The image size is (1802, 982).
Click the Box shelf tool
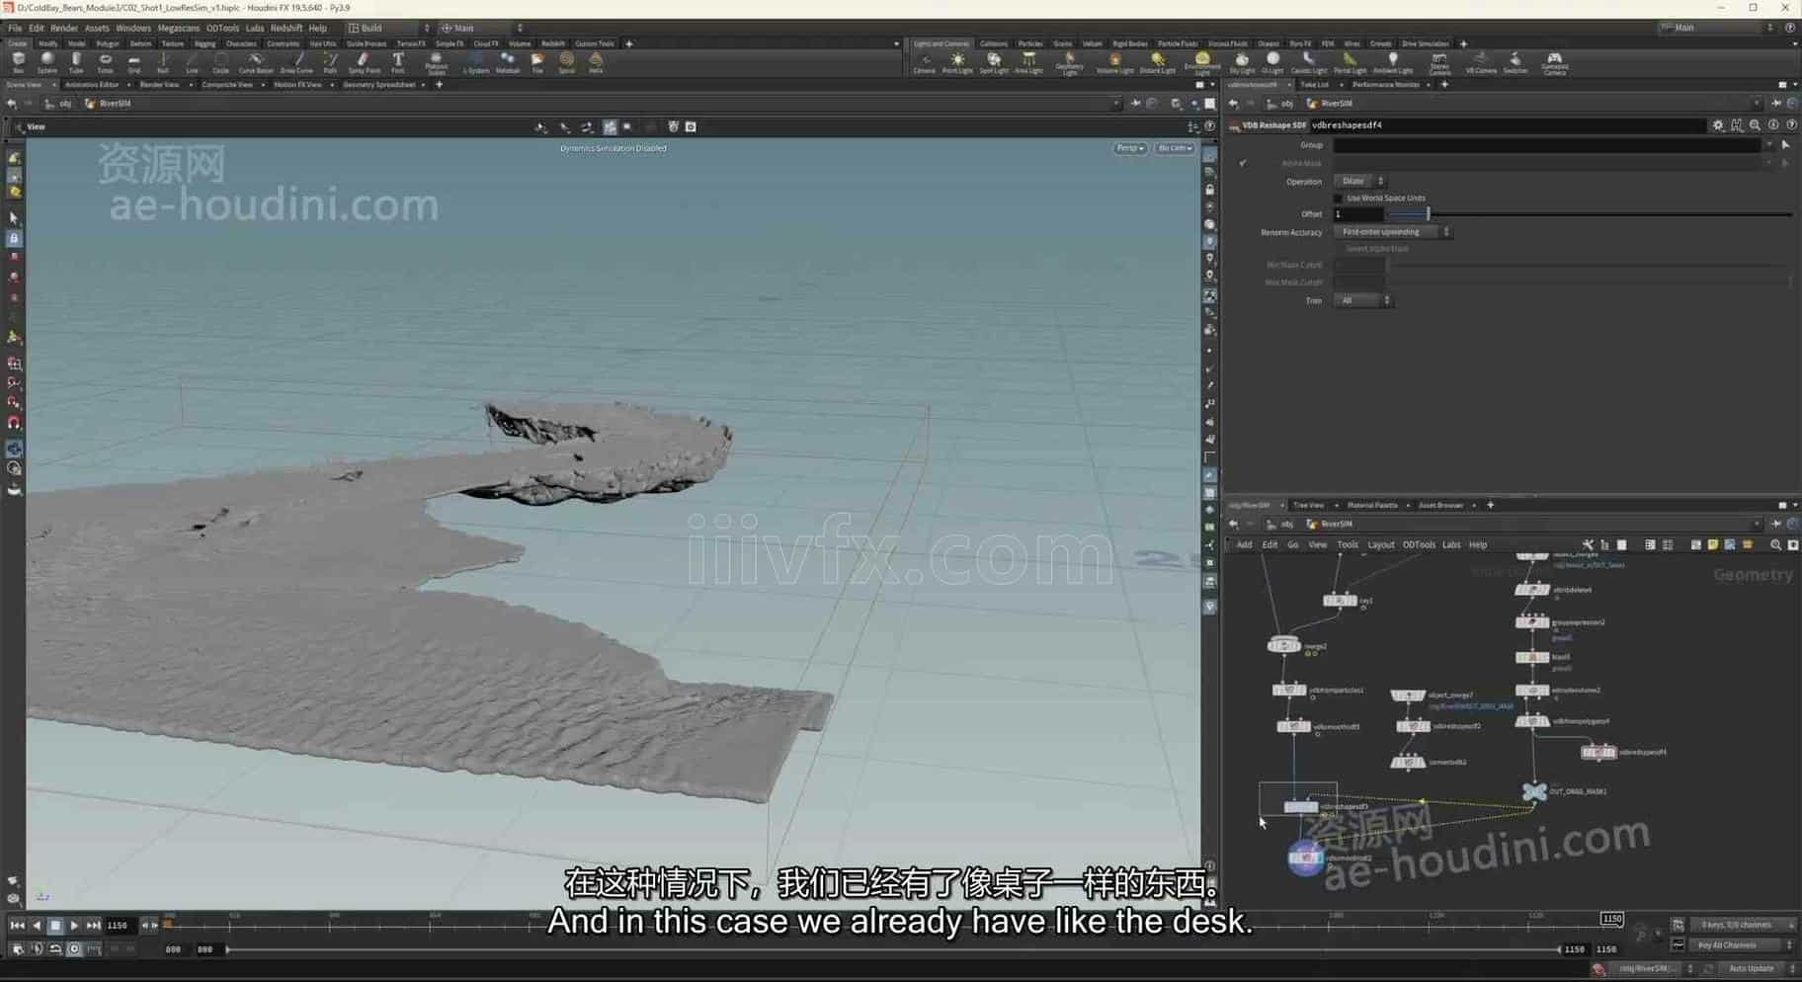pos(18,62)
